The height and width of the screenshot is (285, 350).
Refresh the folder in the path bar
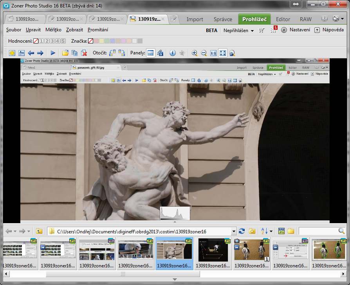click(242, 231)
